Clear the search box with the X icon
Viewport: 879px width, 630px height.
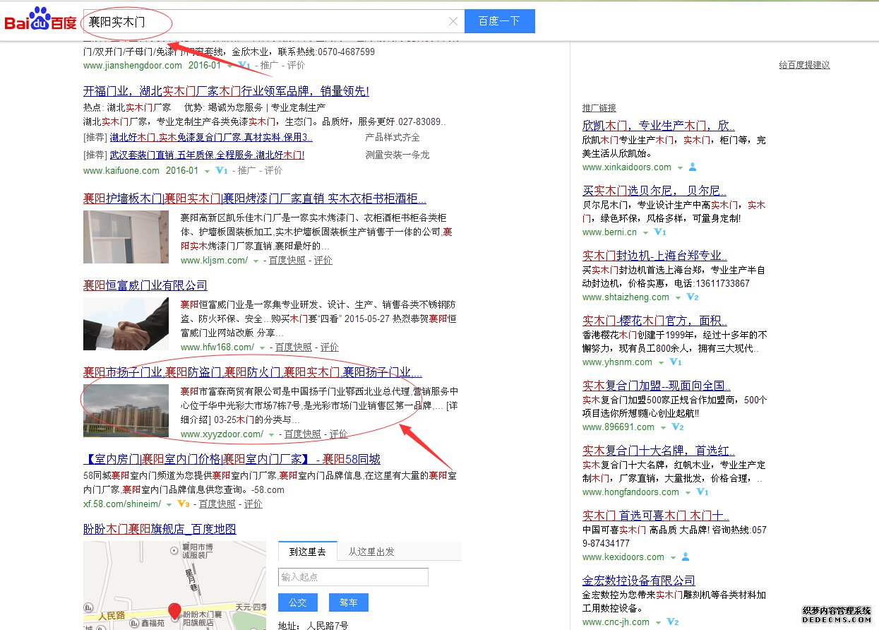pos(453,22)
